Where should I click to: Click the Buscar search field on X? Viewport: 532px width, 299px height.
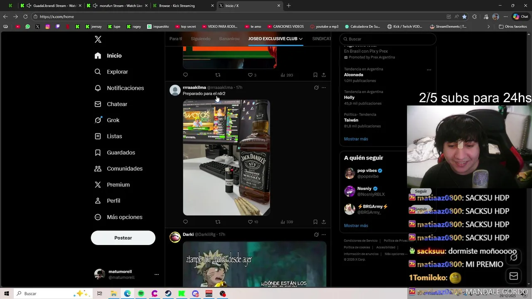(x=387, y=39)
